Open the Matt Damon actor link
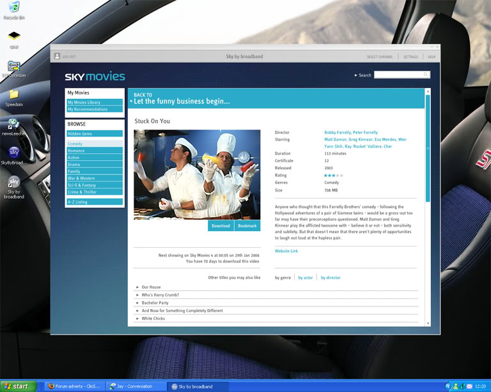 [x=338, y=139]
